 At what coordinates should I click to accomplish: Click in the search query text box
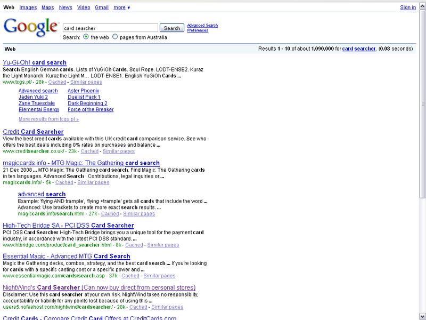110,28
